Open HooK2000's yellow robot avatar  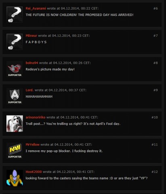tap(15, 178)
